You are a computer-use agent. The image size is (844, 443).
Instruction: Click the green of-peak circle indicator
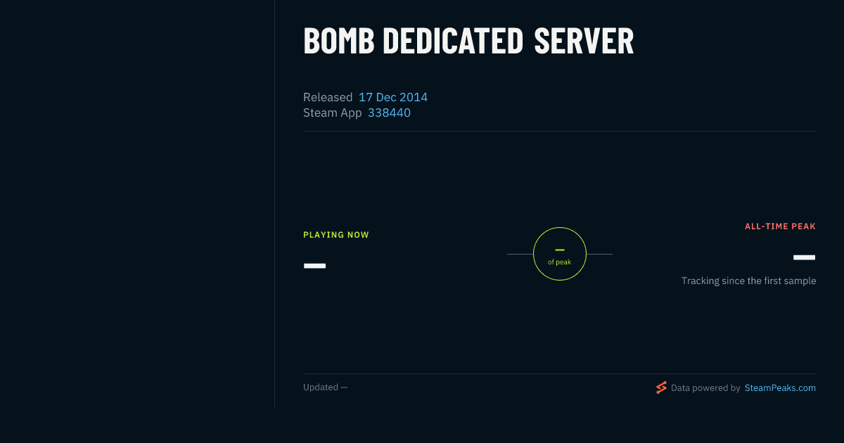coord(560,254)
